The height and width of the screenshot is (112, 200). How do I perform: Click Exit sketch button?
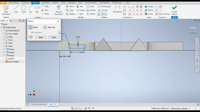tap(174, 17)
